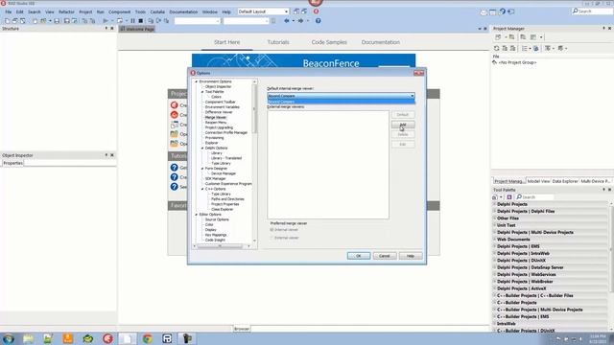Click the OK button in Options
The height and width of the screenshot is (345, 614).
click(x=358, y=256)
